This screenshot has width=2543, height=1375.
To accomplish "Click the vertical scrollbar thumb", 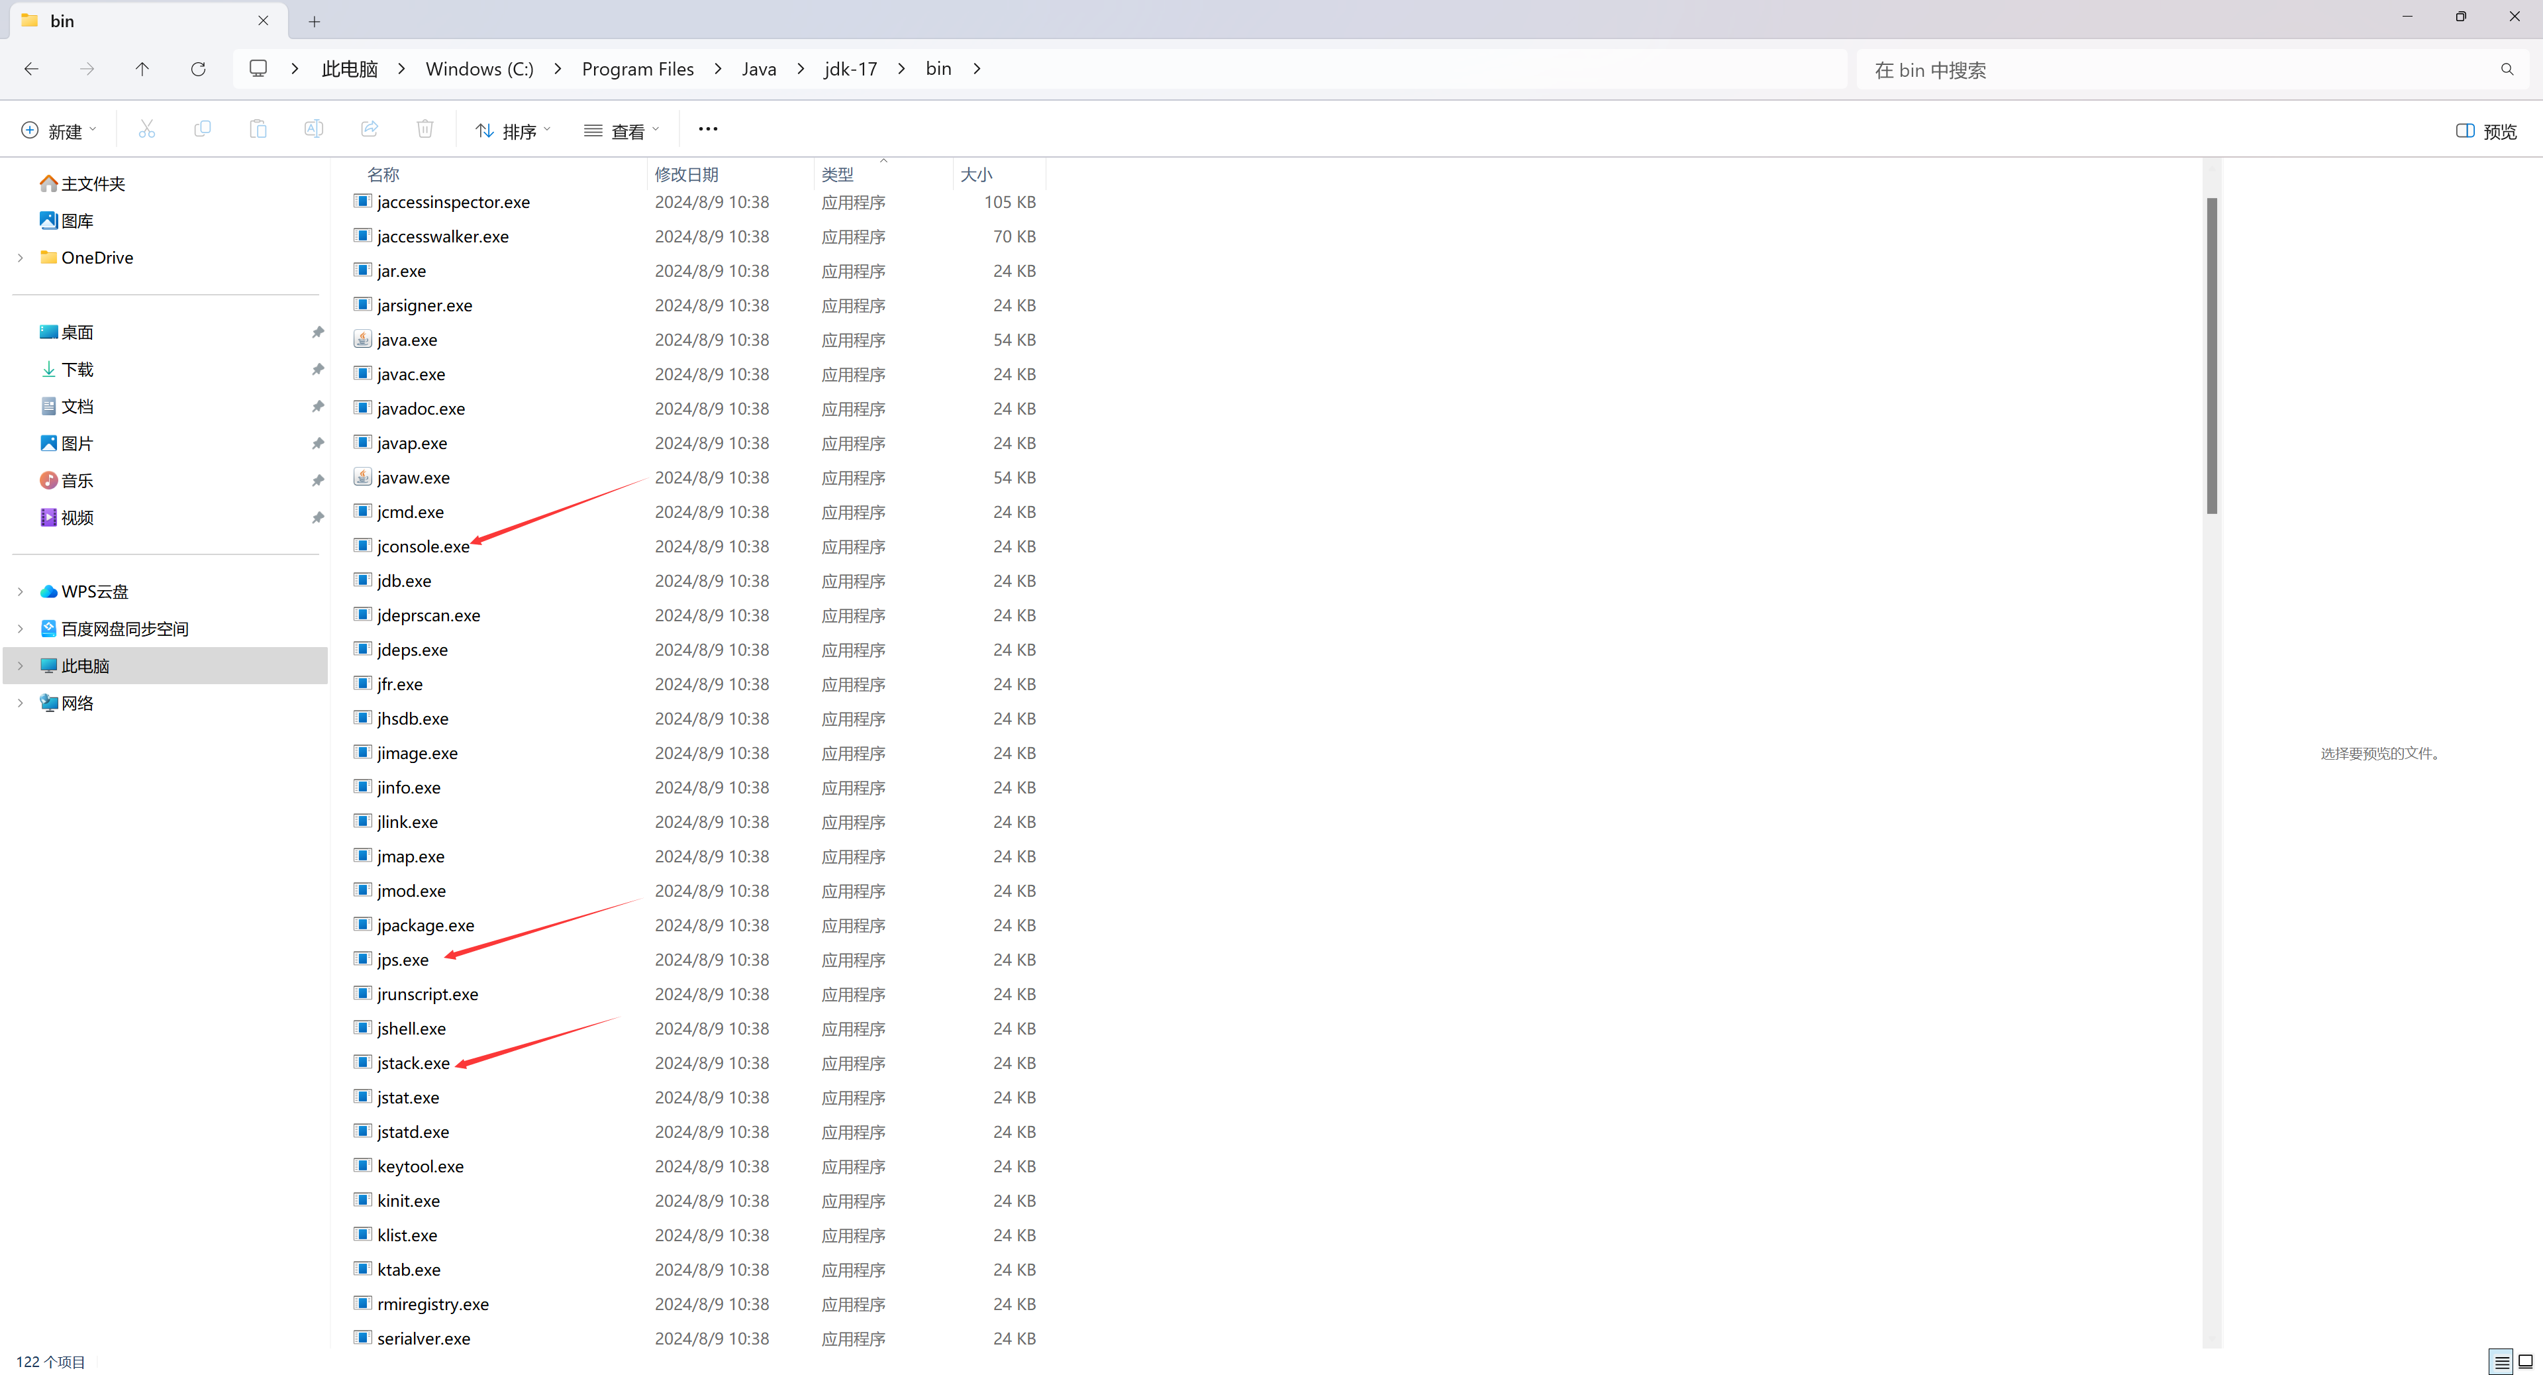I will click(x=2211, y=356).
